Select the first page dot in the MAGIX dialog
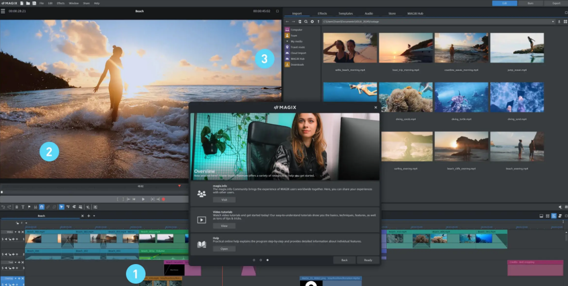This screenshot has width=568, height=286. 254,260
